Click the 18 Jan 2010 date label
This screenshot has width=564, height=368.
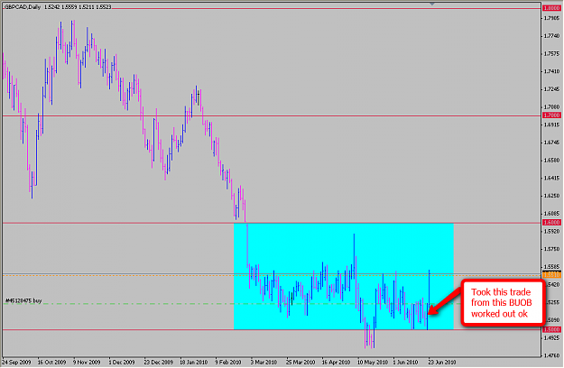pos(193,363)
